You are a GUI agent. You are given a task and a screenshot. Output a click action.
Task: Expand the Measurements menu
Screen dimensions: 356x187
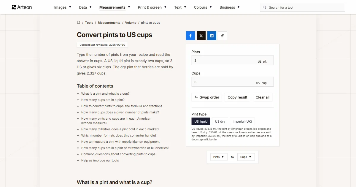(115, 7)
